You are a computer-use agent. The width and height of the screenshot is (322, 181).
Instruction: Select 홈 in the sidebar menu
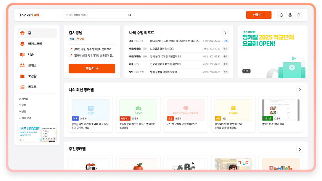pyautogui.click(x=37, y=33)
